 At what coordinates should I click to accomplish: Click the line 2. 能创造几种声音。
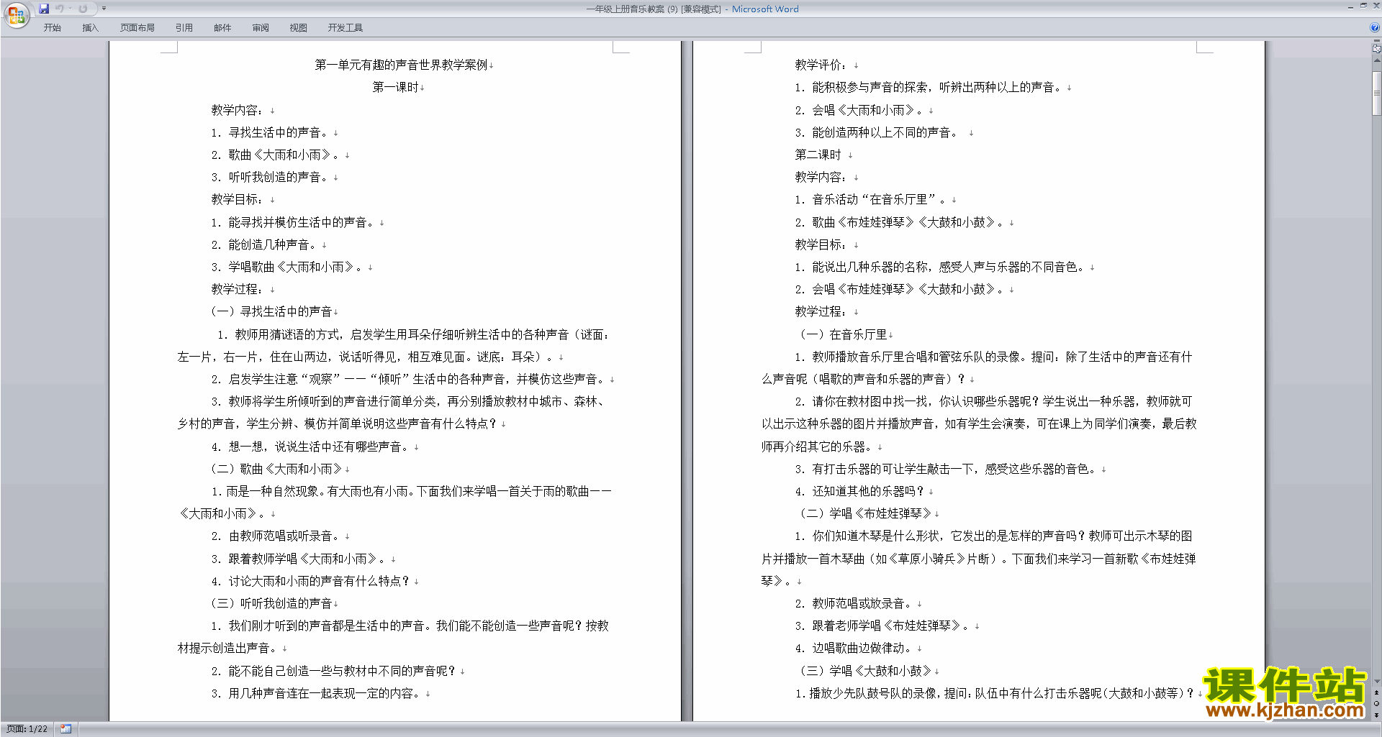point(265,244)
